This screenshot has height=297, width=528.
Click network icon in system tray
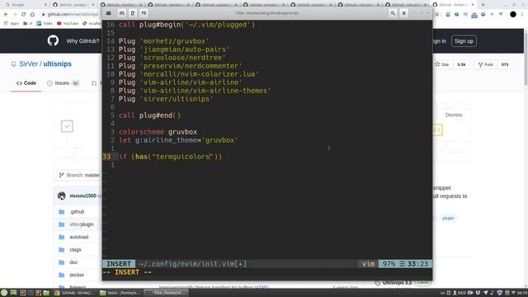[x=513, y=293]
